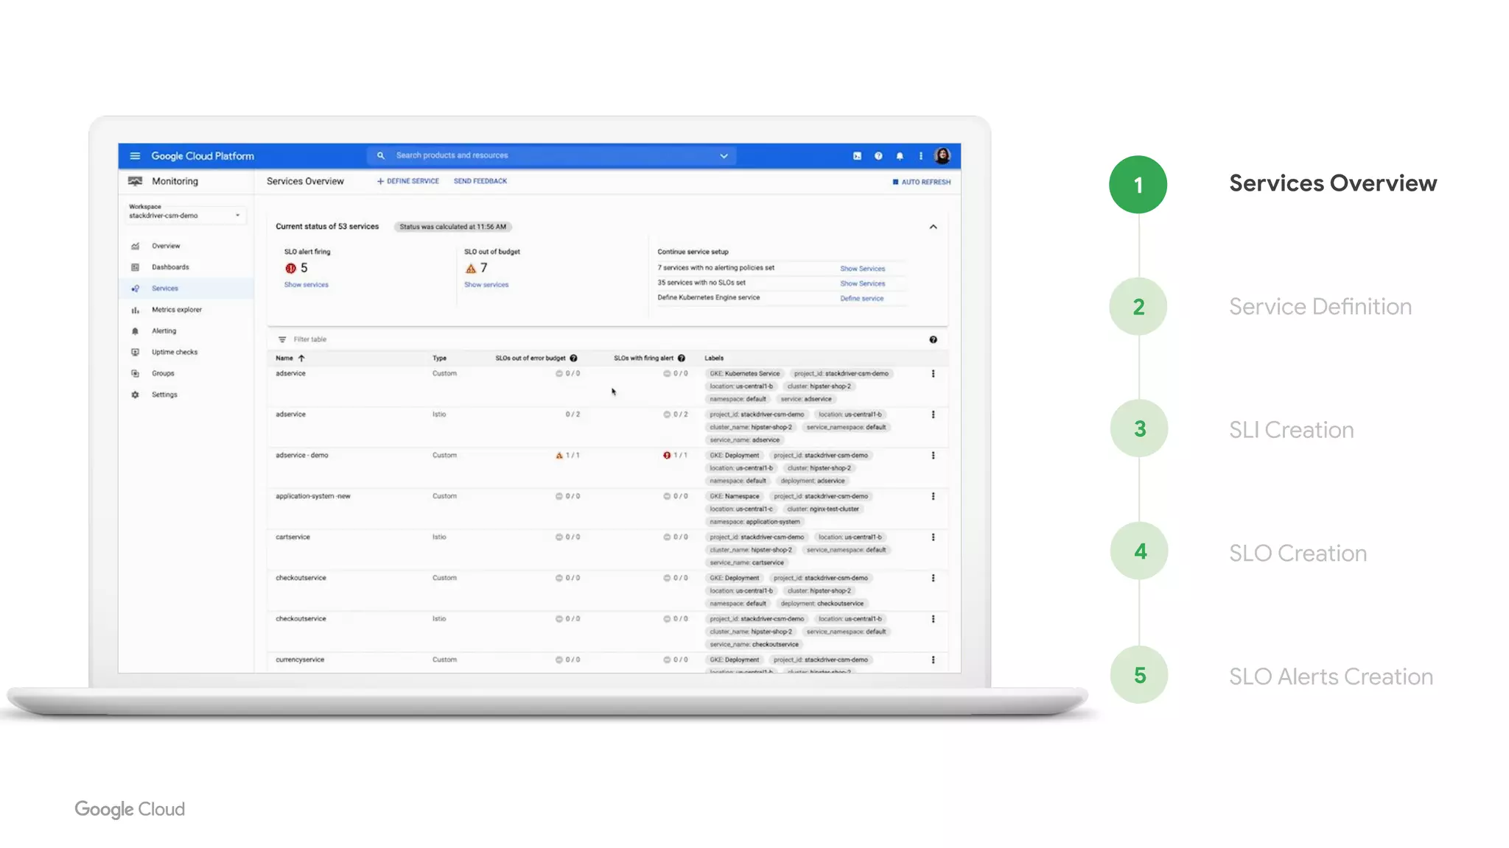The image size is (1509, 848).
Task: Show Services with no SLOs set
Action: (862, 283)
